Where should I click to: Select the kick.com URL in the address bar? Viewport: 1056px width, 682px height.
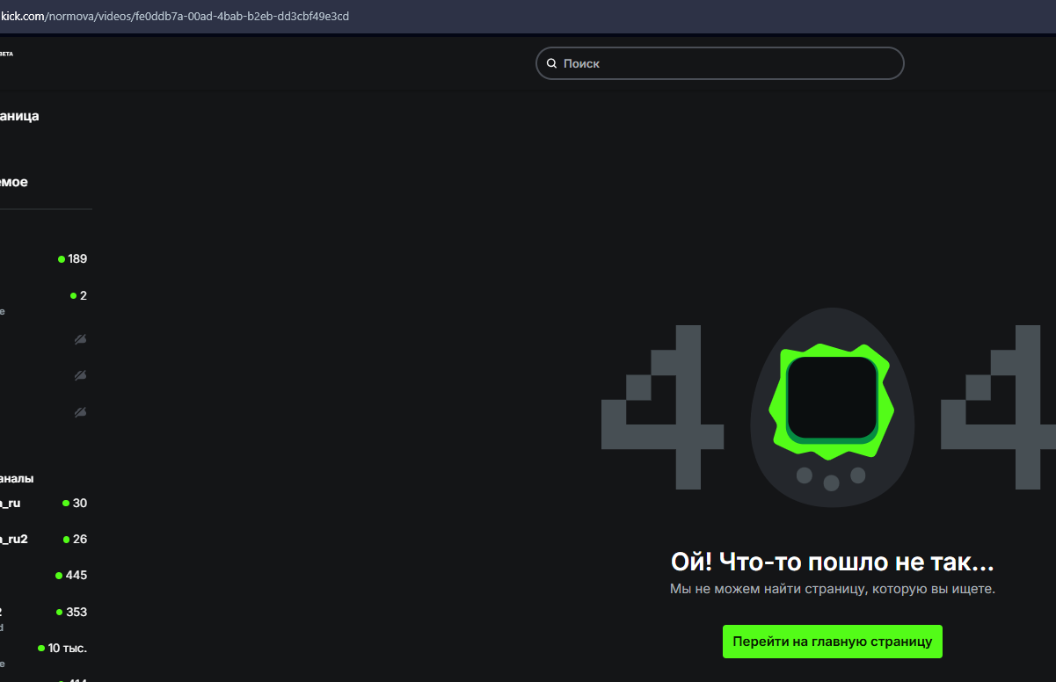(x=175, y=17)
